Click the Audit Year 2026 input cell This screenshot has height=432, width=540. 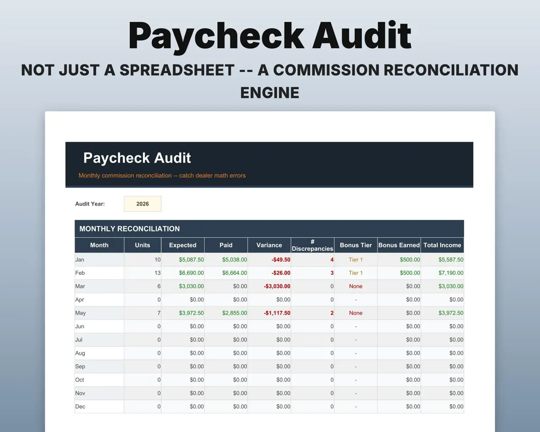coord(143,204)
